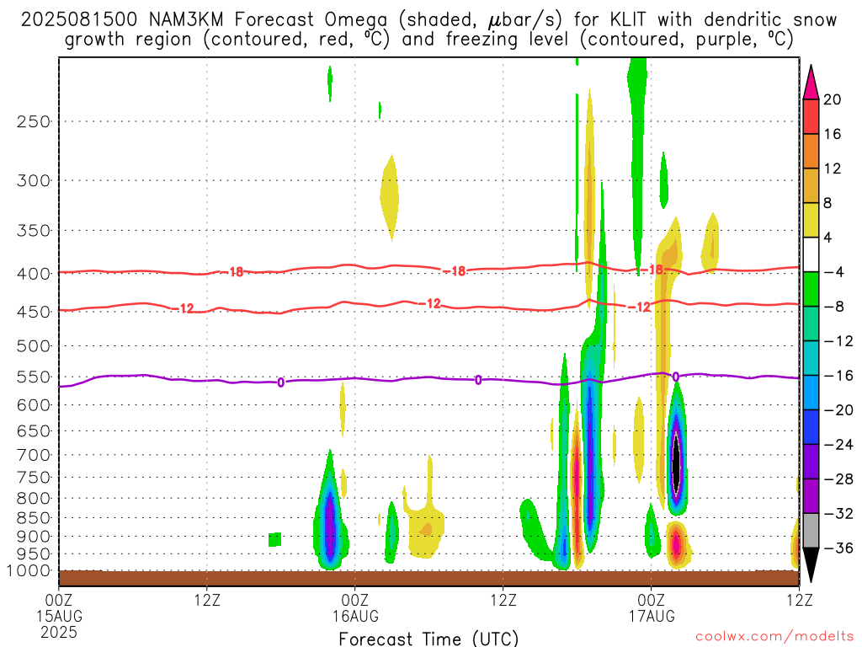The height and width of the screenshot is (647, 862).
Task: Click the white swatch between 4 and -4
Action: pos(811,254)
